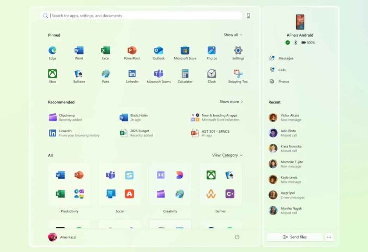This screenshot has width=368, height=252.
Task: Open Photos in the phone panel
Action: point(279,82)
